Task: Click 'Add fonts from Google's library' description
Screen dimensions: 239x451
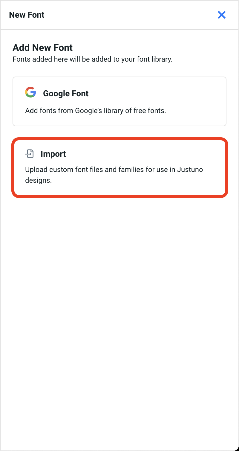Action: coord(95,111)
